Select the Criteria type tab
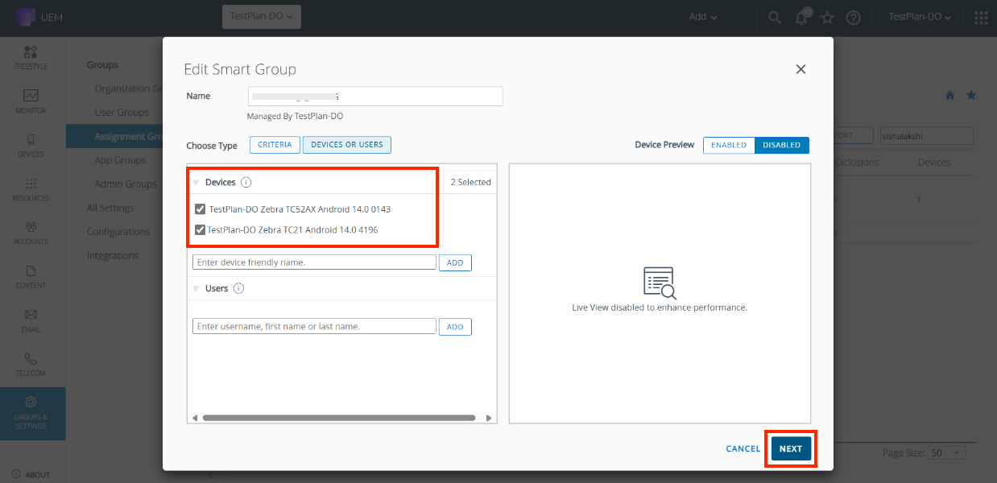Viewport: 997px width, 483px height. tap(275, 145)
